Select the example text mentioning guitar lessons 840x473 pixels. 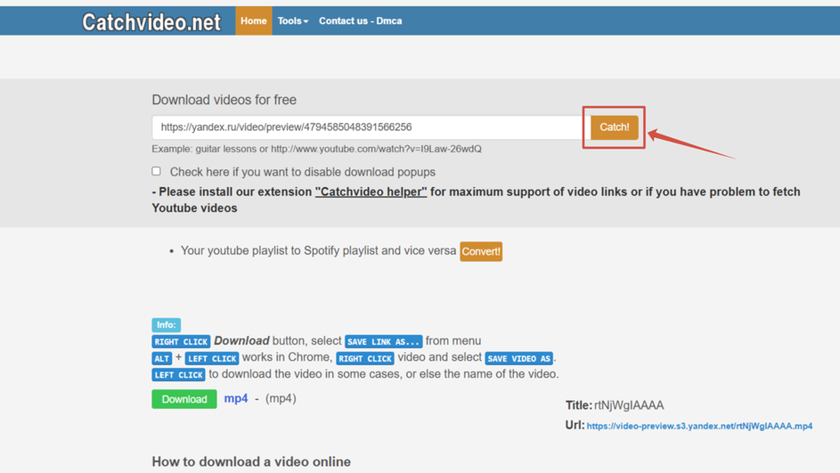(x=316, y=149)
